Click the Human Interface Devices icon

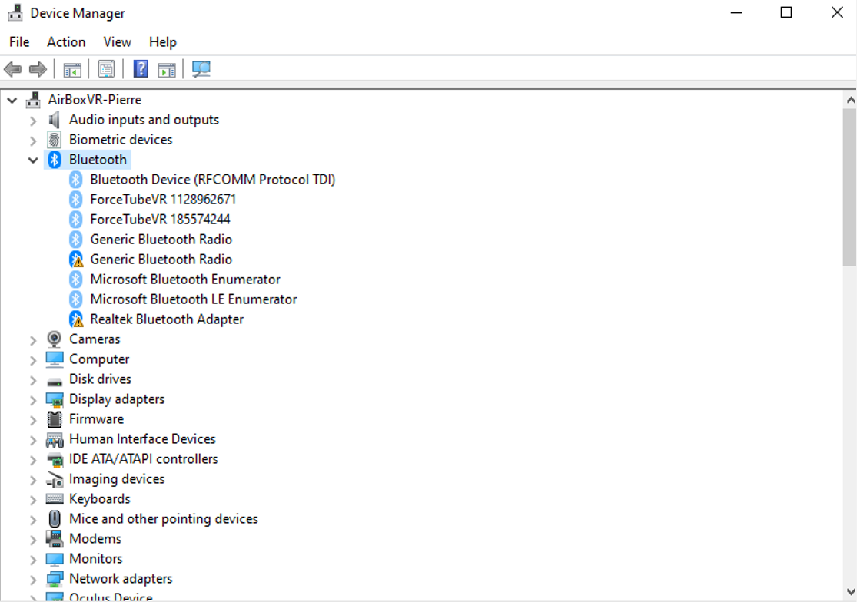(x=54, y=439)
